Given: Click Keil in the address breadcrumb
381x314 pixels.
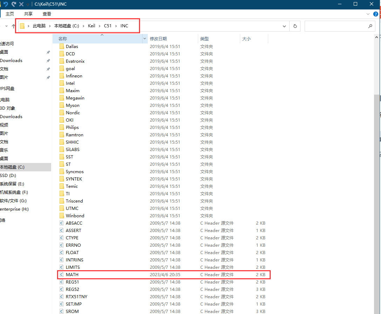Looking at the screenshot, I should coord(92,26).
